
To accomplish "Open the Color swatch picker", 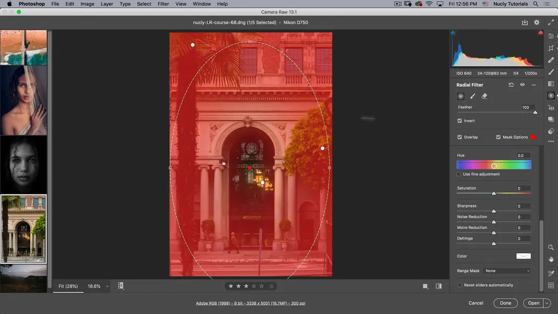I will (x=524, y=256).
